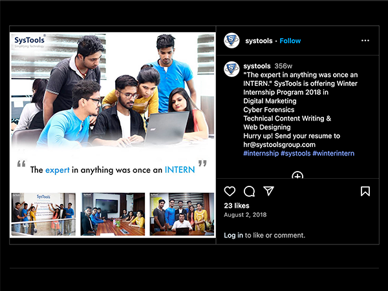This screenshot has width=388, height=291.
Task: Click the heart like icon
Action: click(x=230, y=191)
